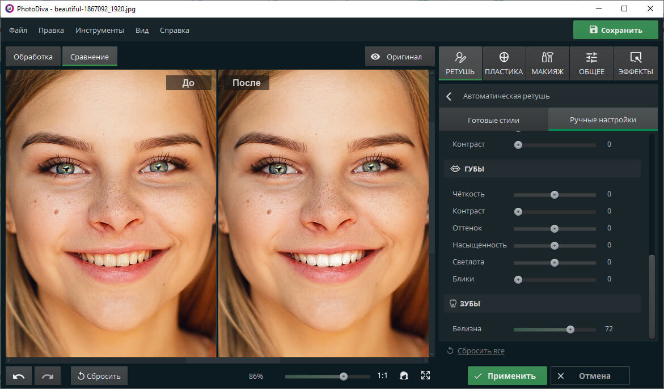Switch to Сравнение comparison mode

point(90,57)
